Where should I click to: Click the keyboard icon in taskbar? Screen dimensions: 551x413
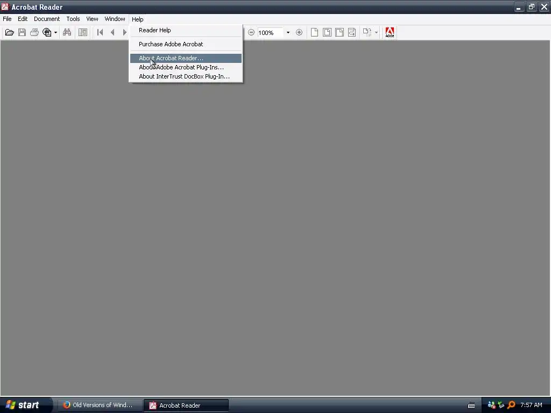[x=471, y=405]
